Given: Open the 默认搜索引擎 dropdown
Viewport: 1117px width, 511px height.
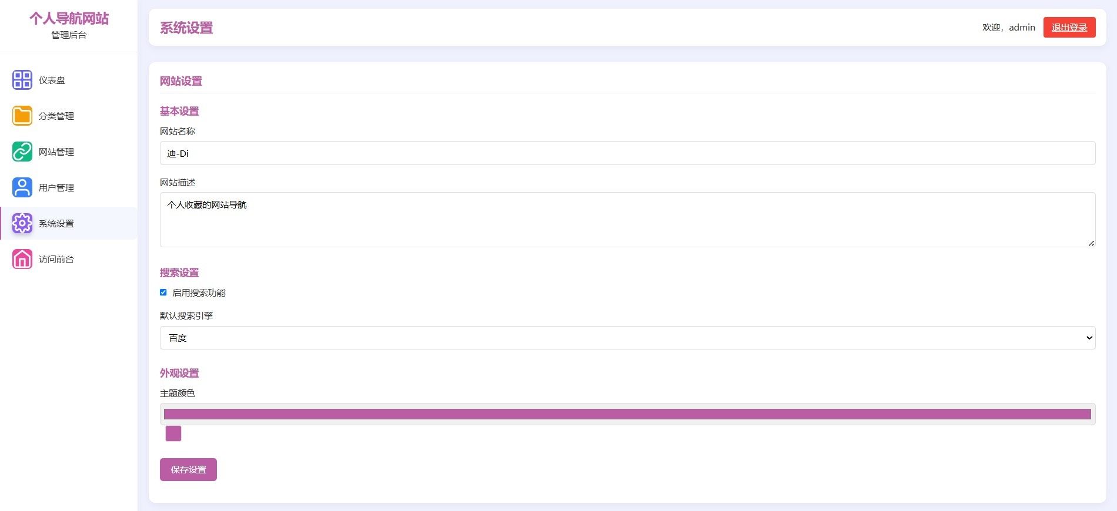Looking at the screenshot, I should (x=627, y=338).
